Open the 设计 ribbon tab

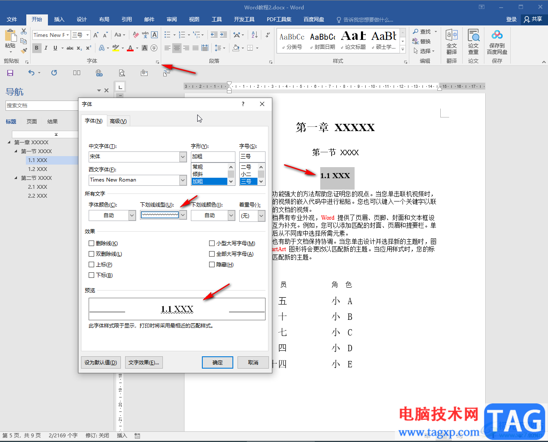coord(82,20)
